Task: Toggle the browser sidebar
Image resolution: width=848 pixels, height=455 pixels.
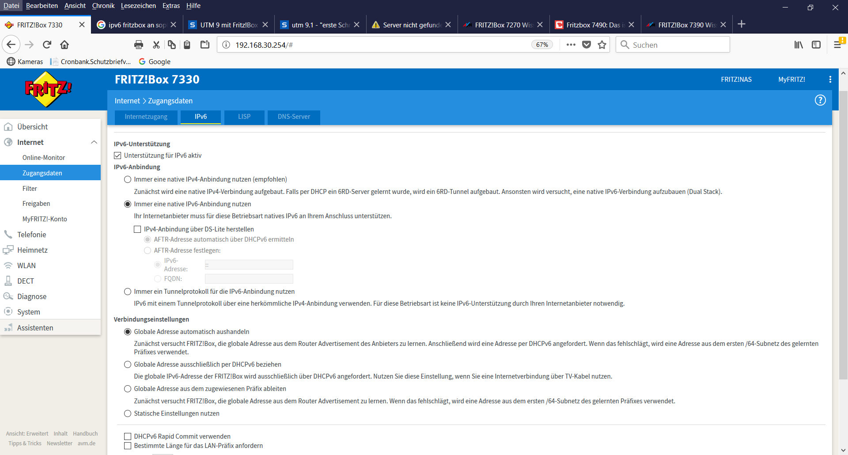Action: point(816,45)
